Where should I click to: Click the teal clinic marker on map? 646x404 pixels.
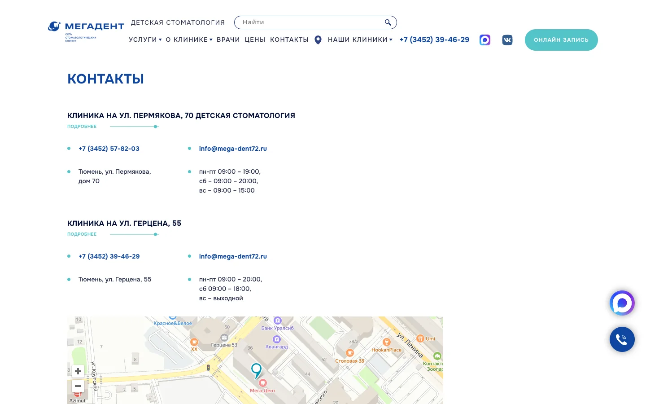256,371
